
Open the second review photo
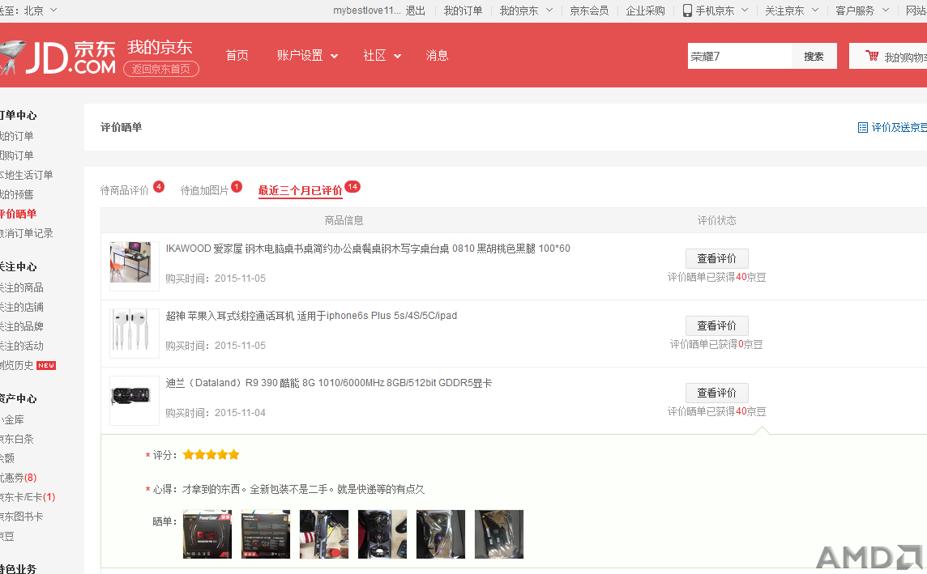pyautogui.click(x=266, y=534)
